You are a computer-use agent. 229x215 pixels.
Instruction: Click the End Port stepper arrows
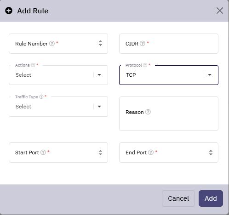[211, 153]
